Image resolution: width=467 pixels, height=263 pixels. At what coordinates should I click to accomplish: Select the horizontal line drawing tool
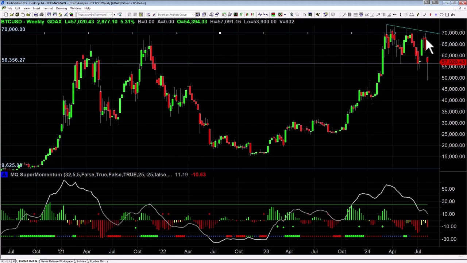[395, 15]
